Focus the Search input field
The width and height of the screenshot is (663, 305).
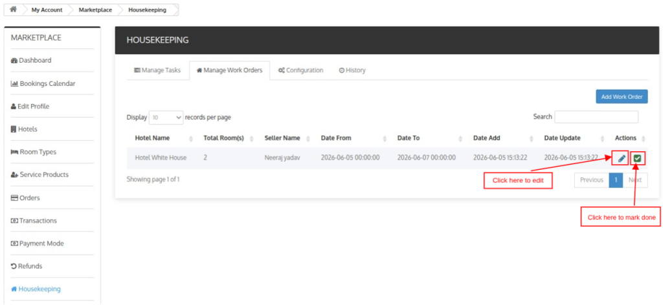click(x=596, y=117)
